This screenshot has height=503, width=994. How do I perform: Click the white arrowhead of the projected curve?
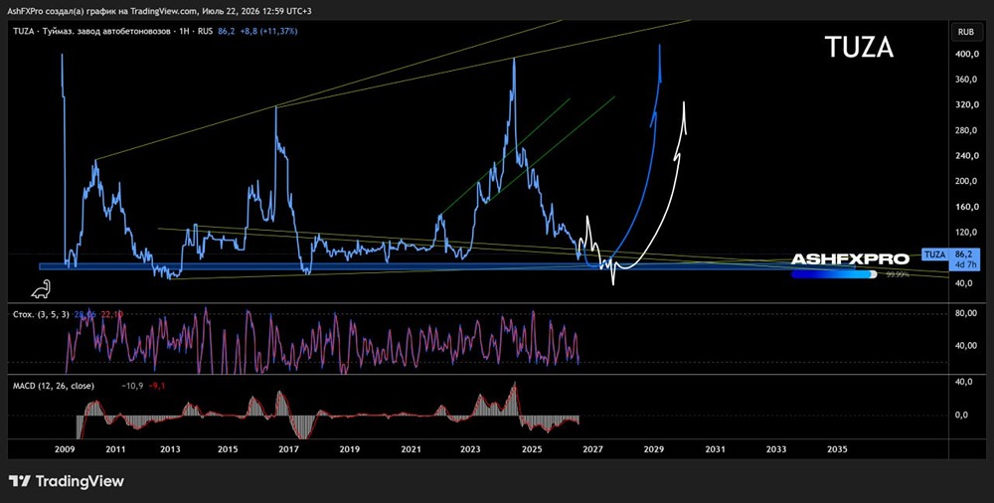(x=684, y=115)
